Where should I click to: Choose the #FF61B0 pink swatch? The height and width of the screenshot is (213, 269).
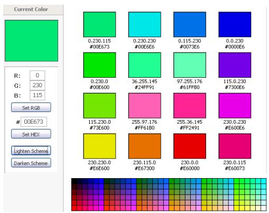pyautogui.click(x=145, y=106)
